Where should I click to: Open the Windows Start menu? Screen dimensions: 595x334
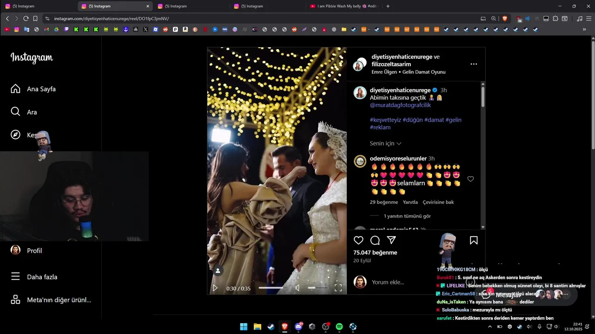pos(244,327)
